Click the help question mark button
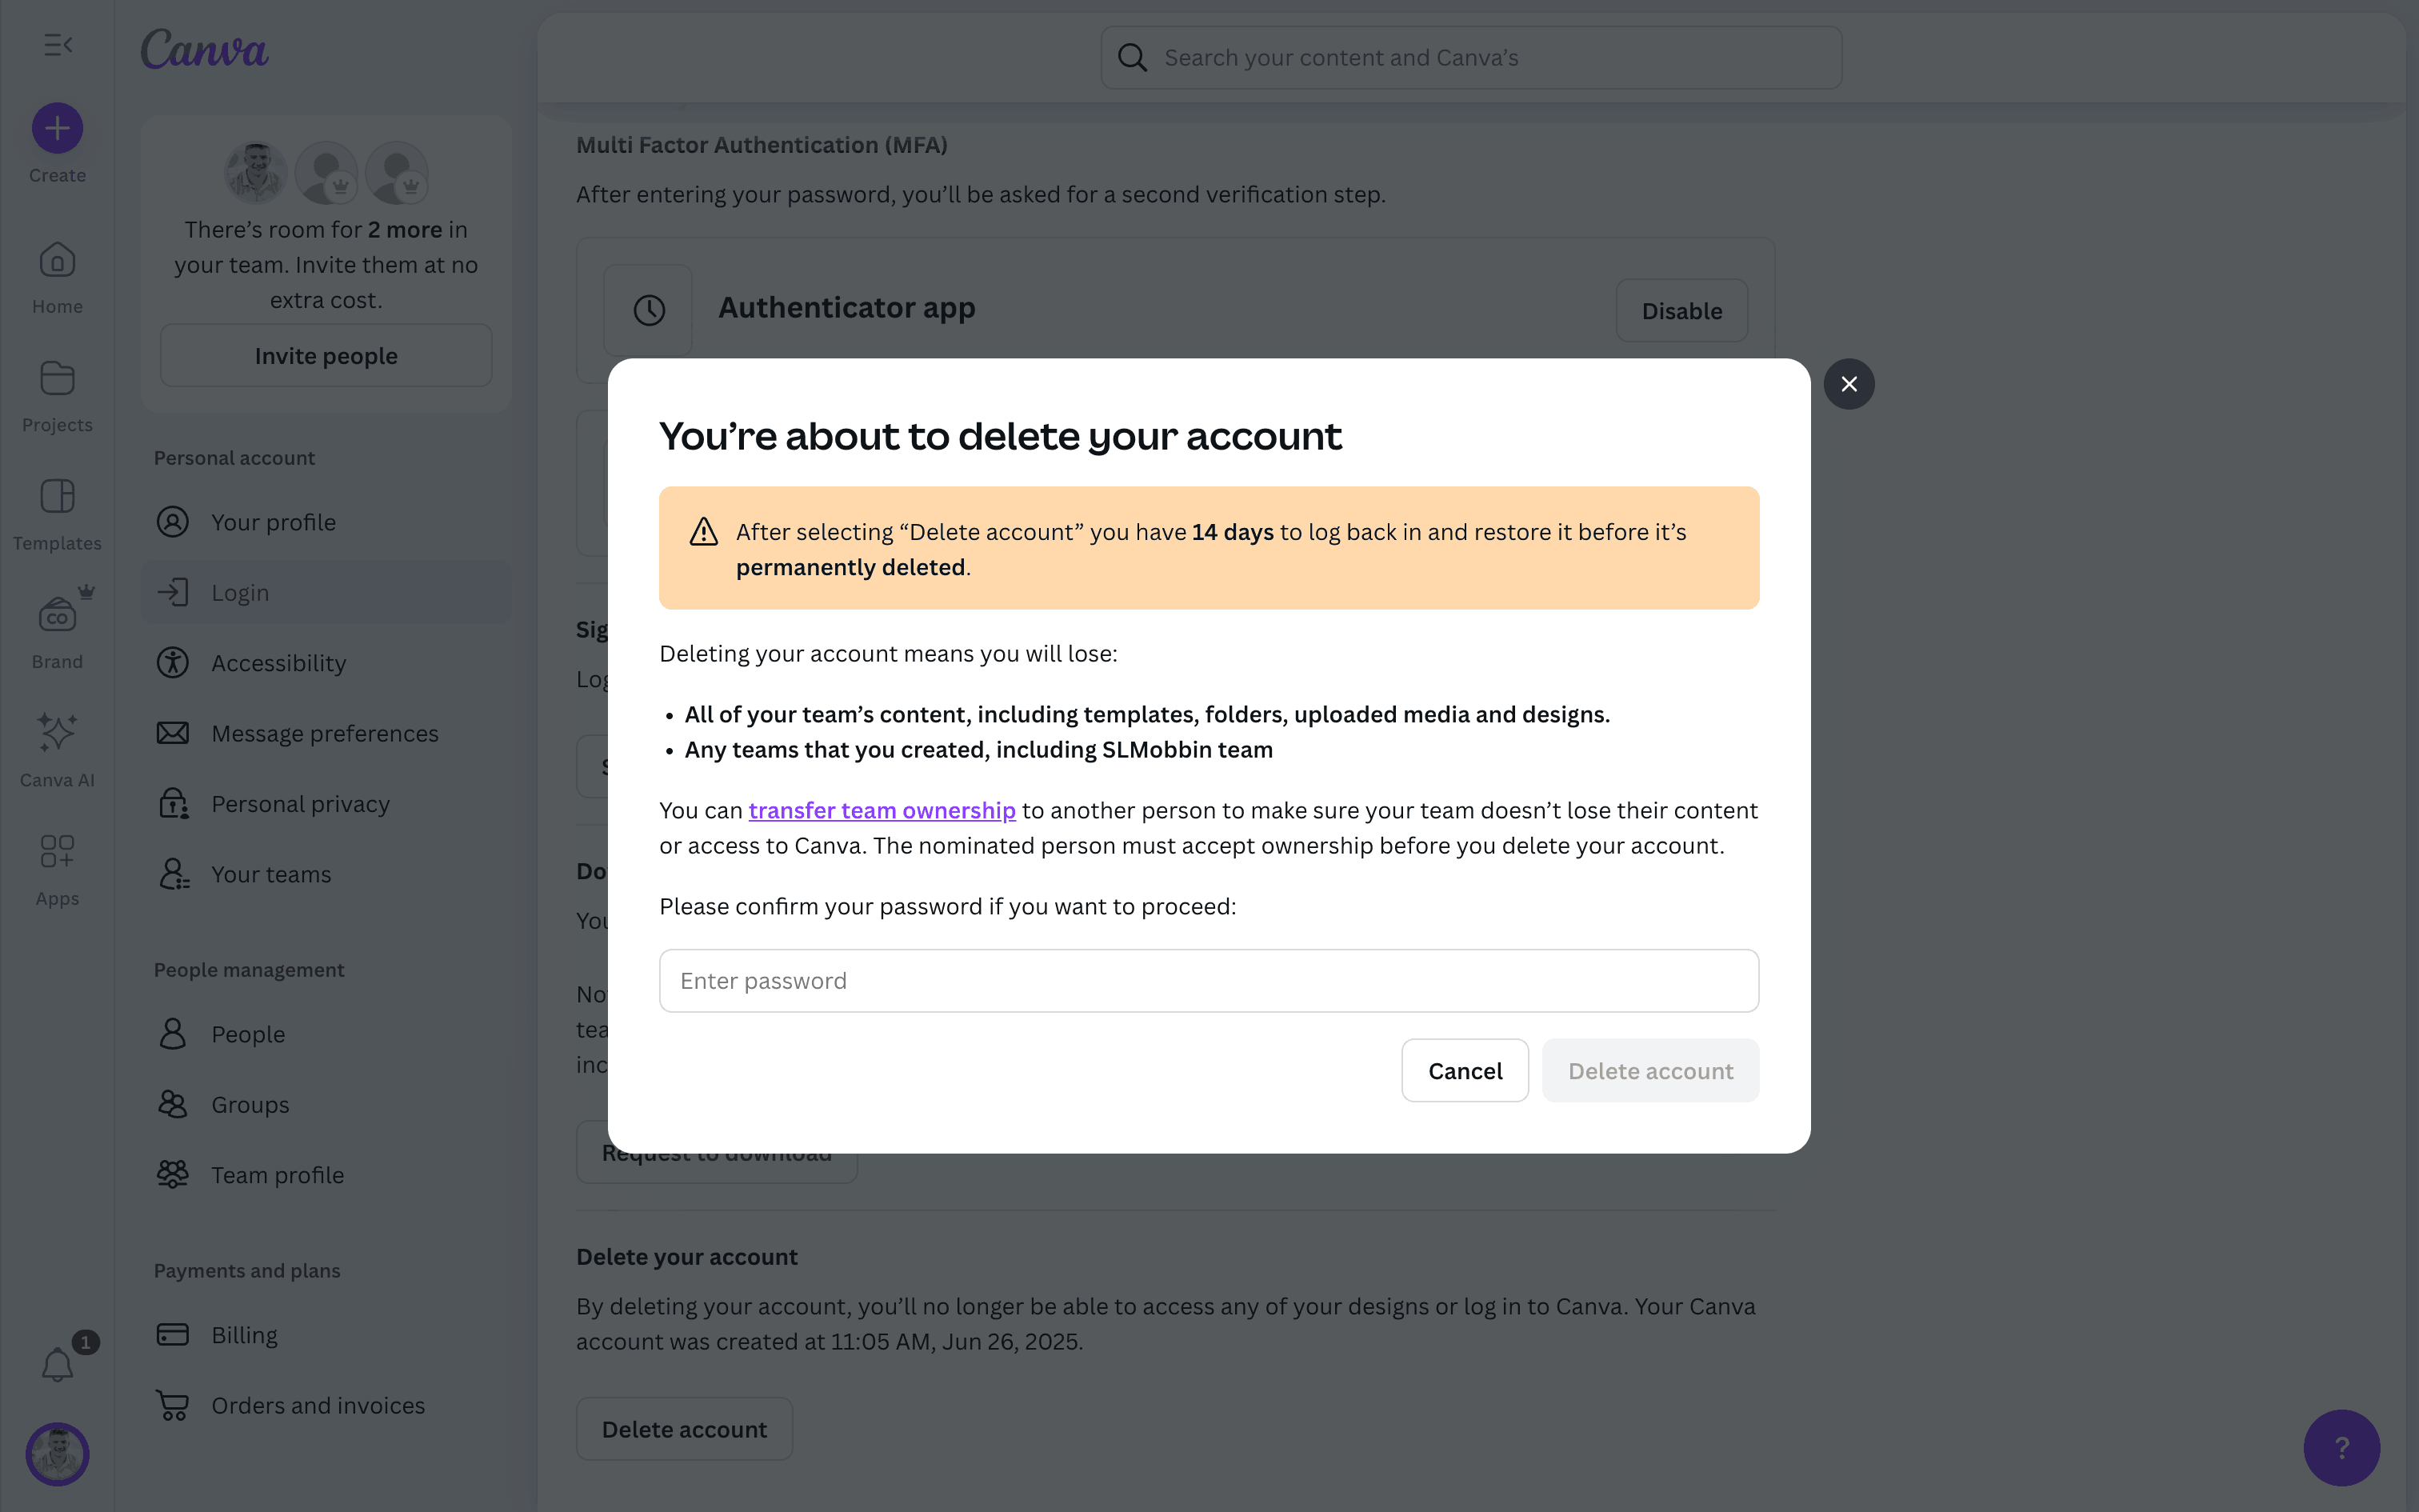 2341,1447
